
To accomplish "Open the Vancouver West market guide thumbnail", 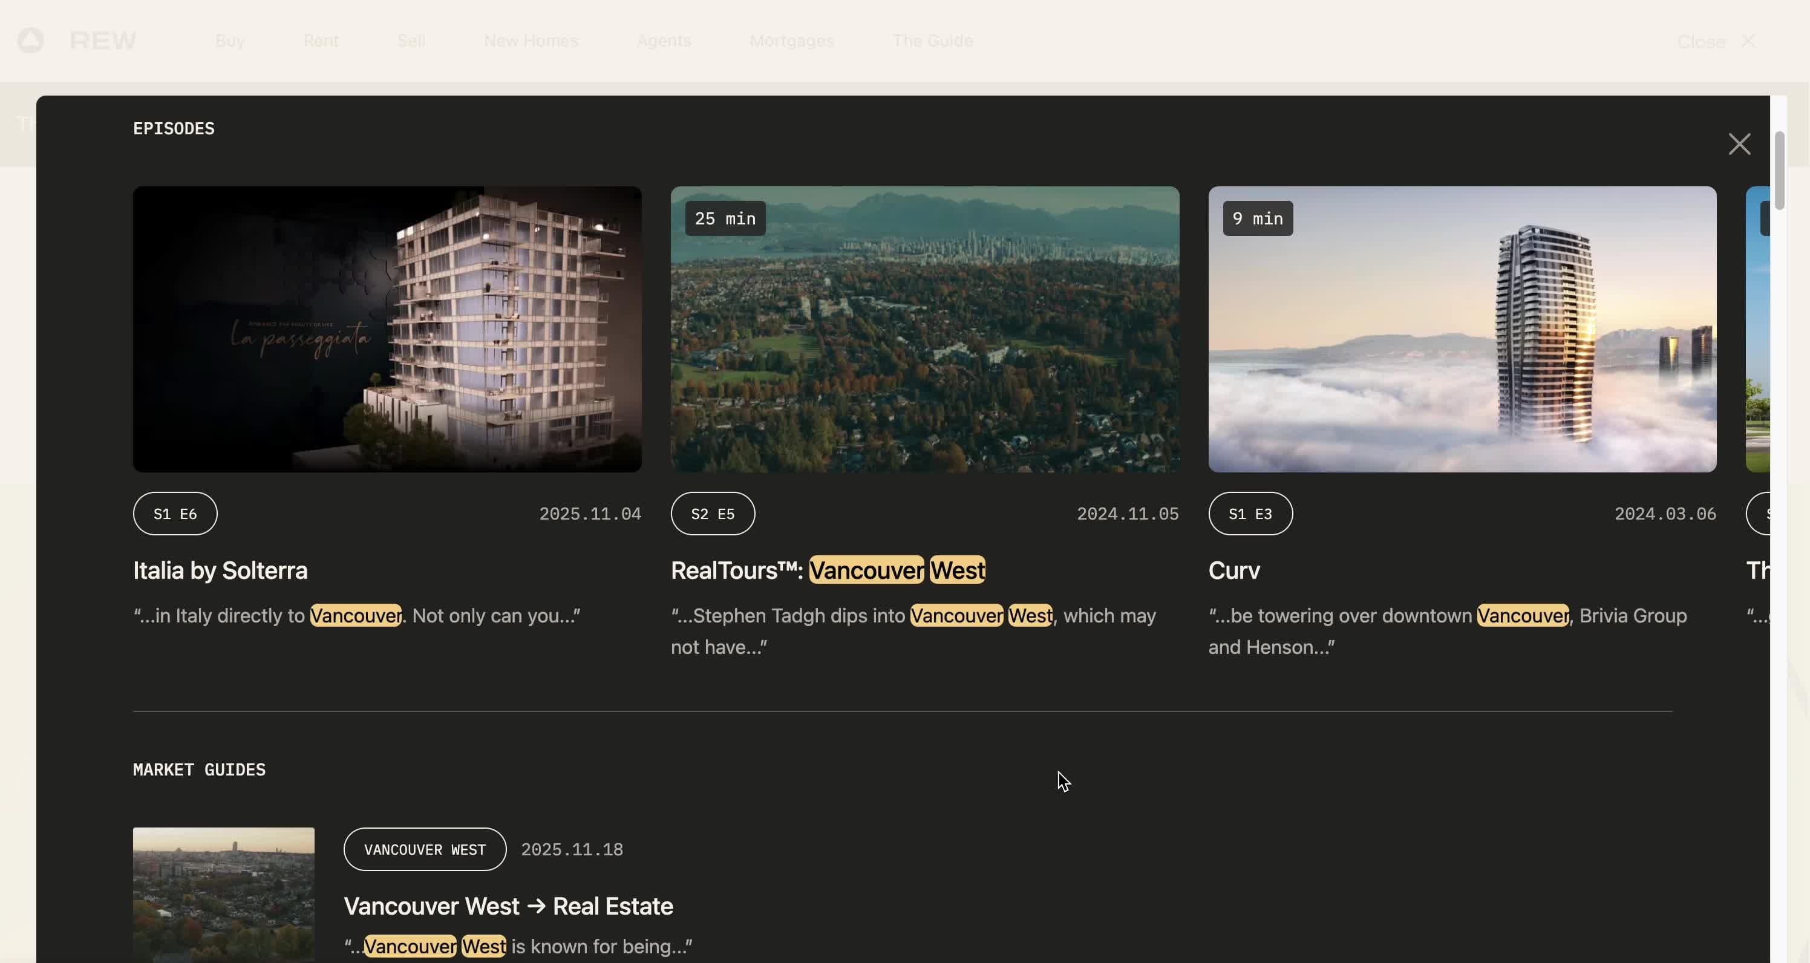I will tap(223, 895).
